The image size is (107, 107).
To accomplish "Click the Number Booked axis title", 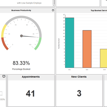I will point(59,44).
